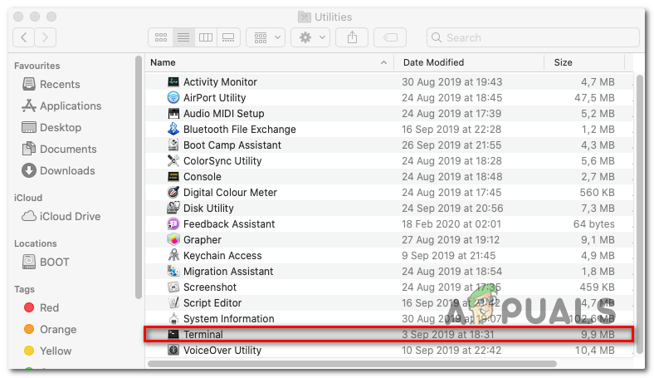Click the Feedback Assistant icon
The width and height of the screenshot is (654, 378).
pyautogui.click(x=173, y=223)
